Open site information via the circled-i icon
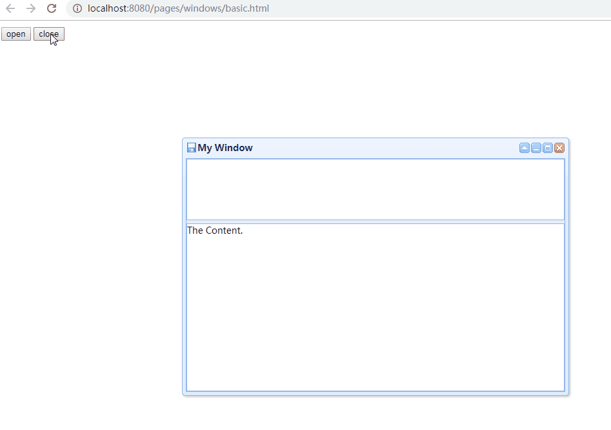Image resolution: width=611 pixels, height=430 pixels. 77,9
